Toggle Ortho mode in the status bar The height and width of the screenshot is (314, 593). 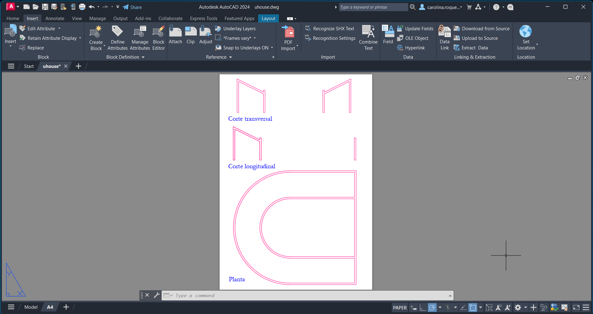(x=423, y=308)
